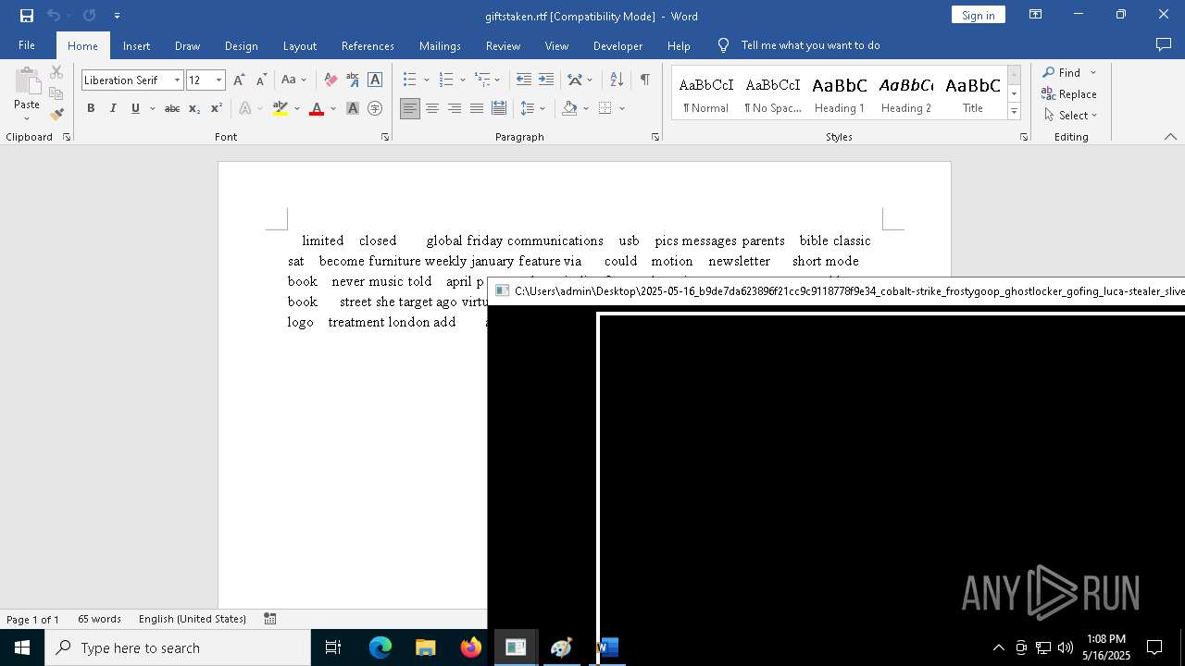The image size is (1185, 666).
Task: Switch to the References tab
Action: click(368, 45)
